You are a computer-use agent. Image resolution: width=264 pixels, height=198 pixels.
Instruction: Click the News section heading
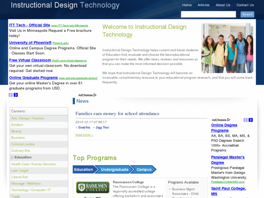pos(82,101)
